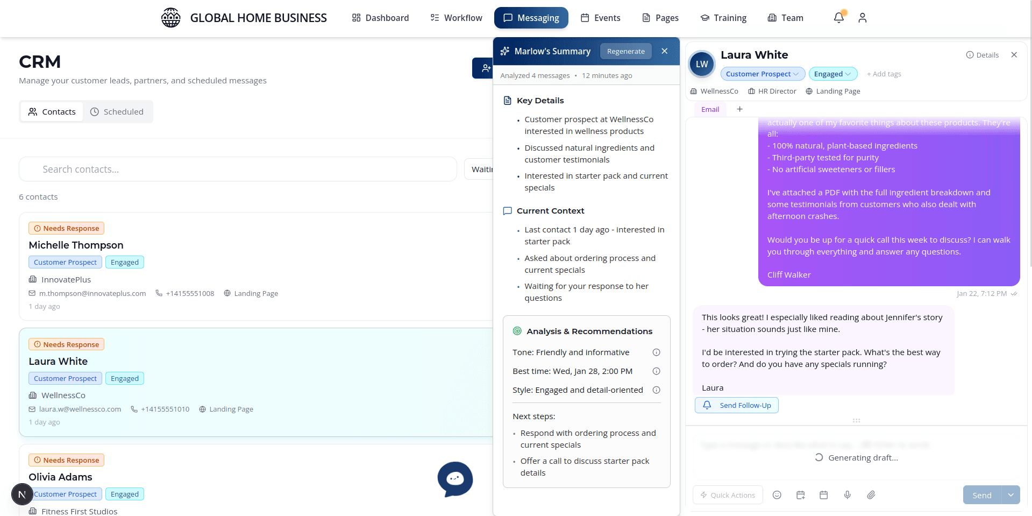
Task: Regenerate Marlow's Summary
Action: click(625, 51)
